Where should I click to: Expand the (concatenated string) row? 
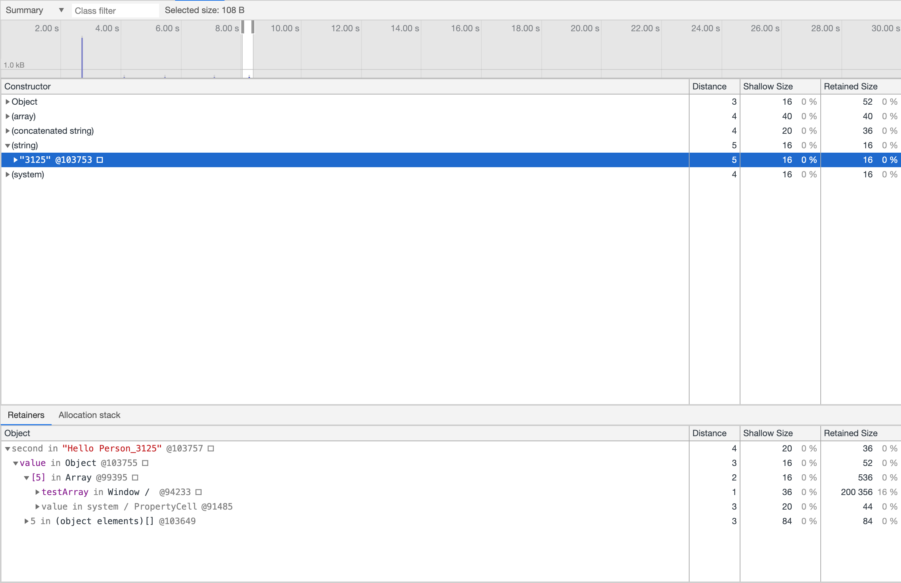tap(7, 131)
